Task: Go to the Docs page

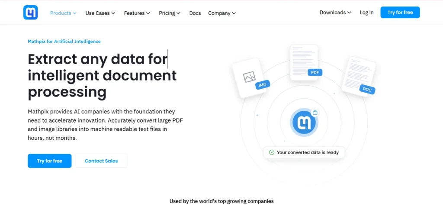Action: [195, 13]
